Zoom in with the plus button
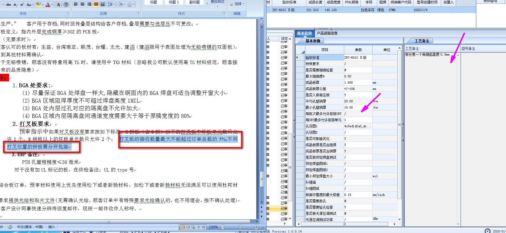 click(x=256, y=227)
